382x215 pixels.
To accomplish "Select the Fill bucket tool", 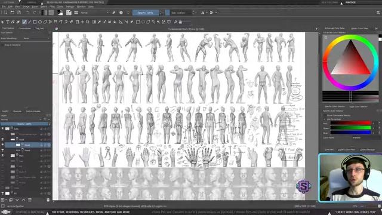I will tap(115, 22).
